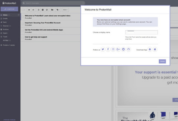Image resolution: width=178 pixels, height=121 pixels.
Task: Open the Reddit follow icon
Action: 123,49
